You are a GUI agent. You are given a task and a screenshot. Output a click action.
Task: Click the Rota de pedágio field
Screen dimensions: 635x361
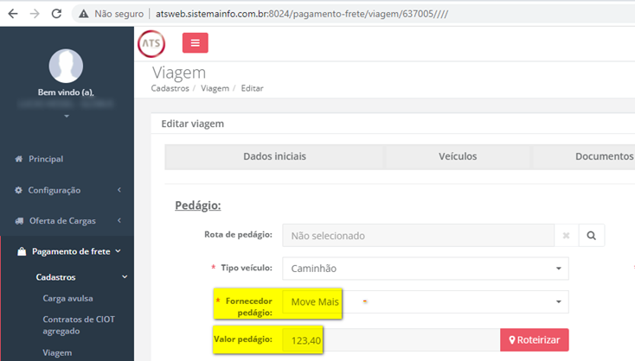pos(419,236)
